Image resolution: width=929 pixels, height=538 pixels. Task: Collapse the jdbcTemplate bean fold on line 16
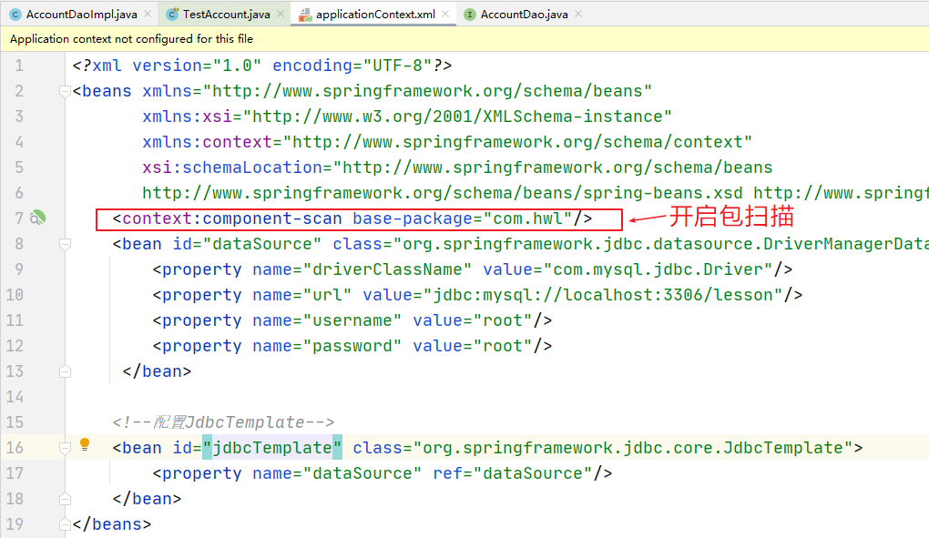coord(65,448)
